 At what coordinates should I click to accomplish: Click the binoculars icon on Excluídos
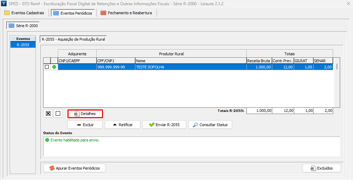tap(313, 168)
